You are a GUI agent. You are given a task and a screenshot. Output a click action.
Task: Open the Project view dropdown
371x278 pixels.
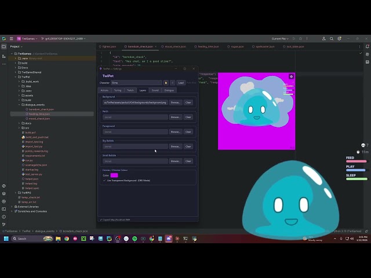click(16, 46)
